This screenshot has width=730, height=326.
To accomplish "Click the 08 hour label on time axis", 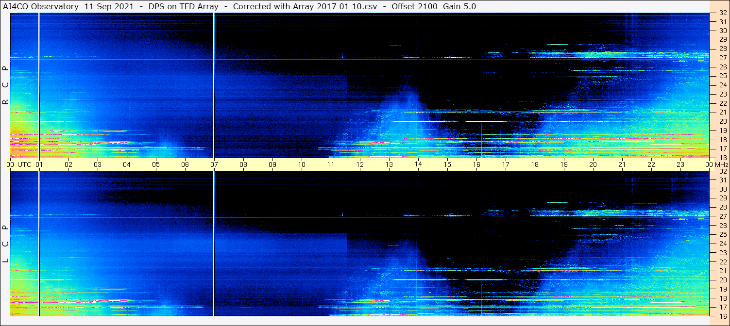I will pyautogui.click(x=243, y=164).
